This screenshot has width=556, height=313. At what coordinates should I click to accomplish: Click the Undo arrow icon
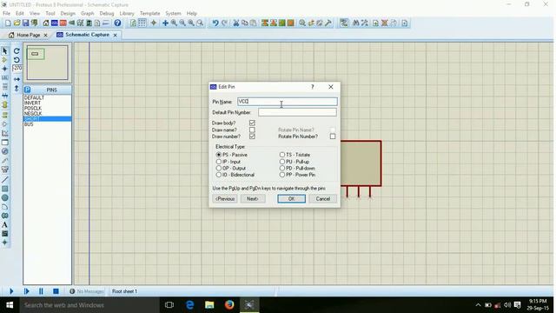coord(215,23)
